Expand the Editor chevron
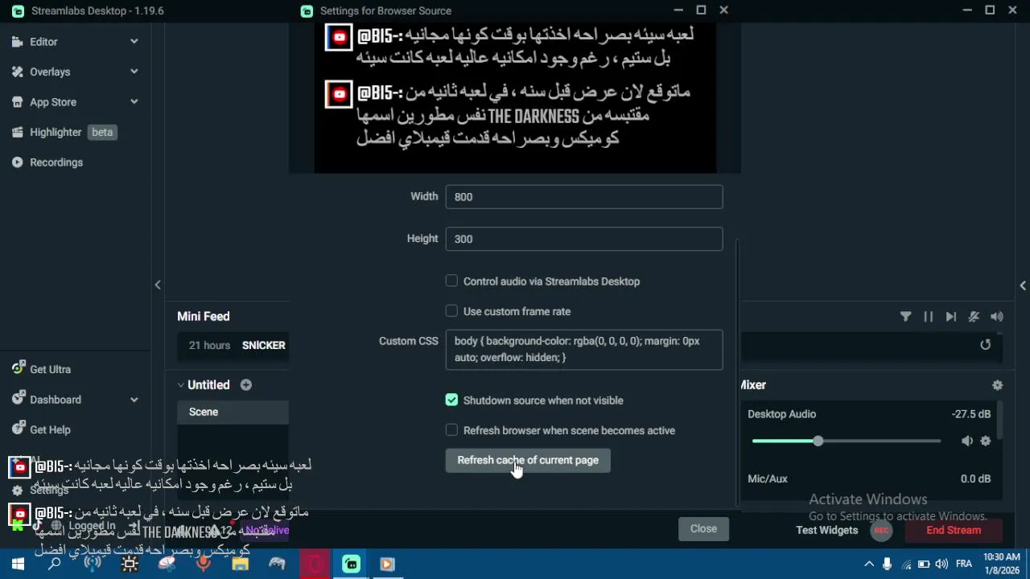Viewport: 1030px width, 579px height. coord(134,41)
